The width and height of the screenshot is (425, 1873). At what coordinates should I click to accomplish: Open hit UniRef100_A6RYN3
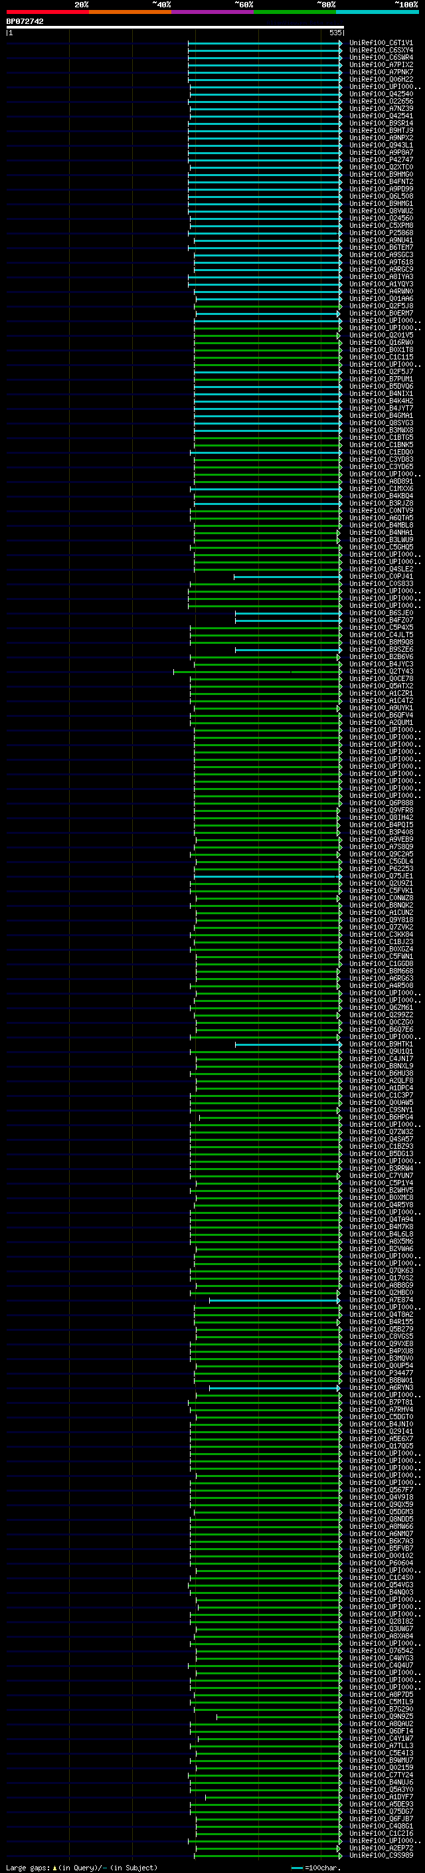pos(381,1387)
